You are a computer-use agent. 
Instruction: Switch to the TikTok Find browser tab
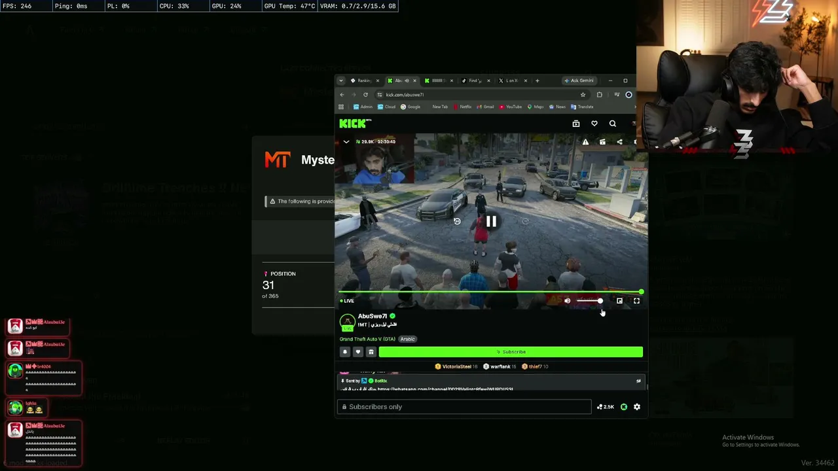pos(474,81)
